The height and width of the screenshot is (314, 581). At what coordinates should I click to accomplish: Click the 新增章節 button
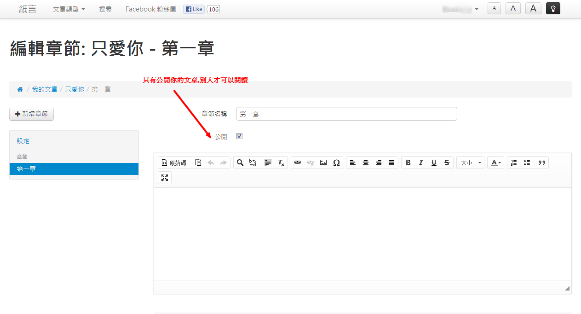[x=31, y=114]
